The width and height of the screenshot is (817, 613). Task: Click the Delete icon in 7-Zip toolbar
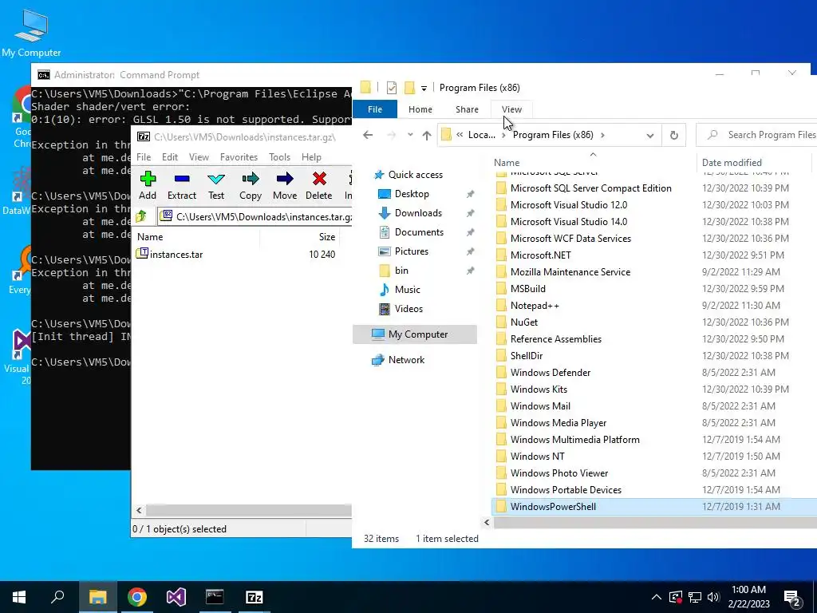(319, 185)
